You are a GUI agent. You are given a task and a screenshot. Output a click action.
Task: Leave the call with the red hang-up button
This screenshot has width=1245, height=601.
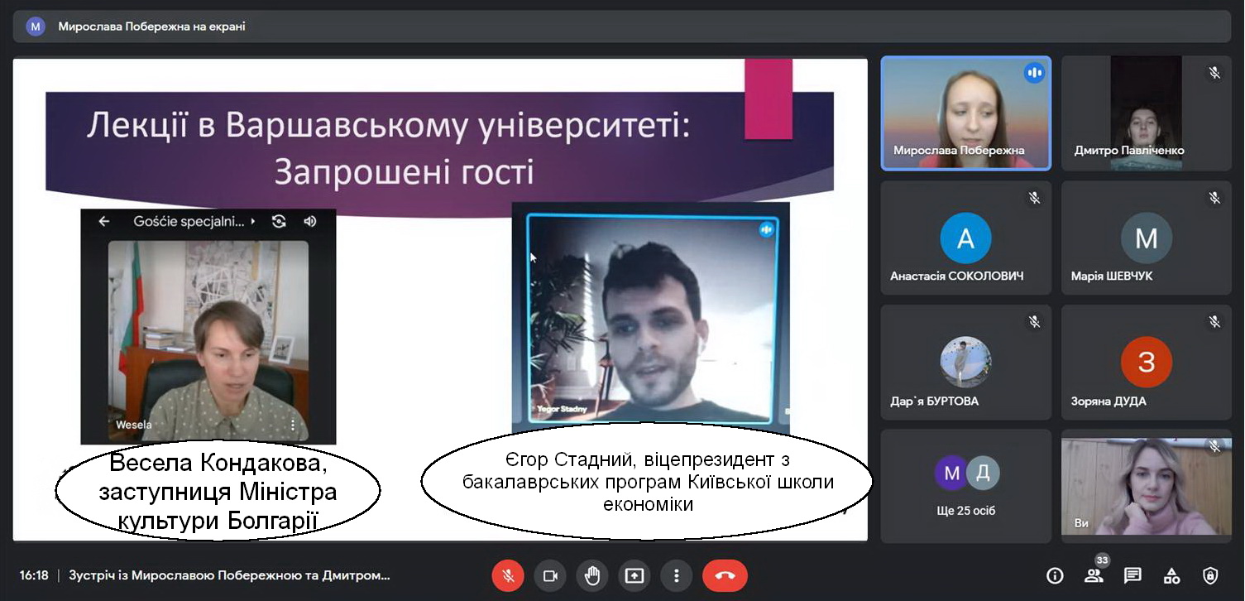click(x=725, y=575)
